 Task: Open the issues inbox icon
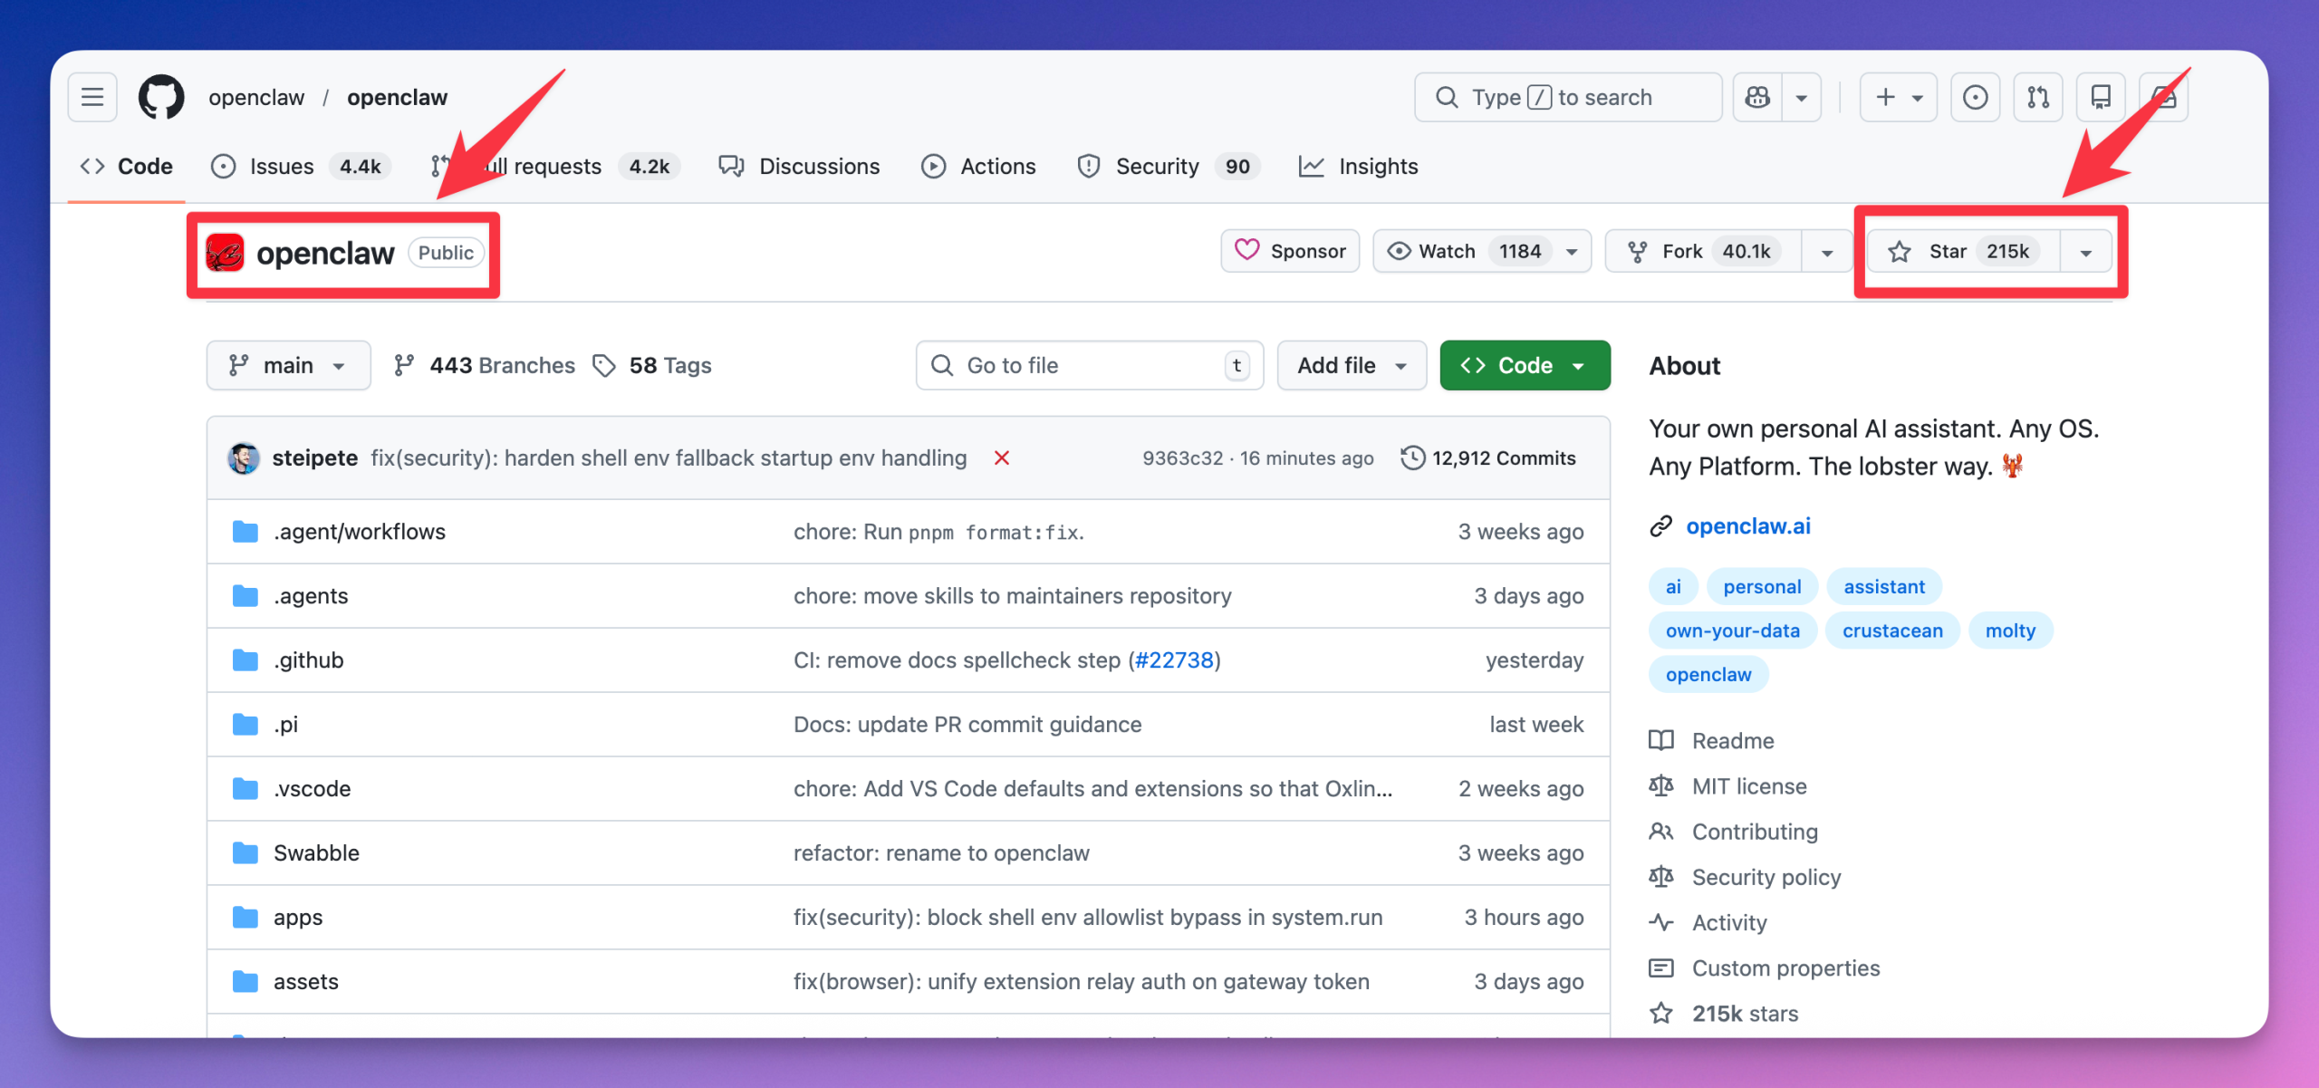(x=1975, y=97)
